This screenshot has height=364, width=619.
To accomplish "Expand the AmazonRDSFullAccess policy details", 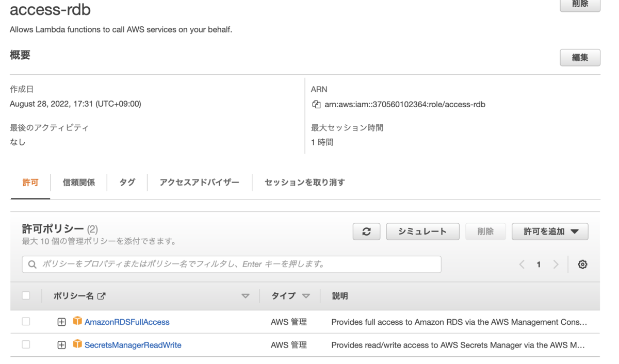I will [x=61, y=322].
